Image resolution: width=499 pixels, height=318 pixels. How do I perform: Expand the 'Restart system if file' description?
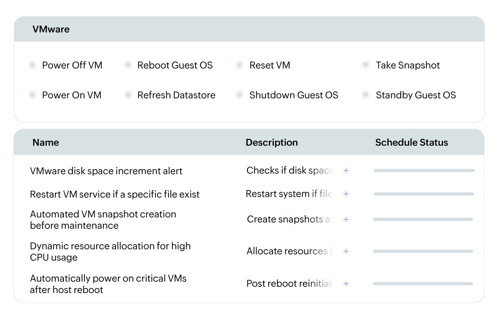(x=346, y=194)
